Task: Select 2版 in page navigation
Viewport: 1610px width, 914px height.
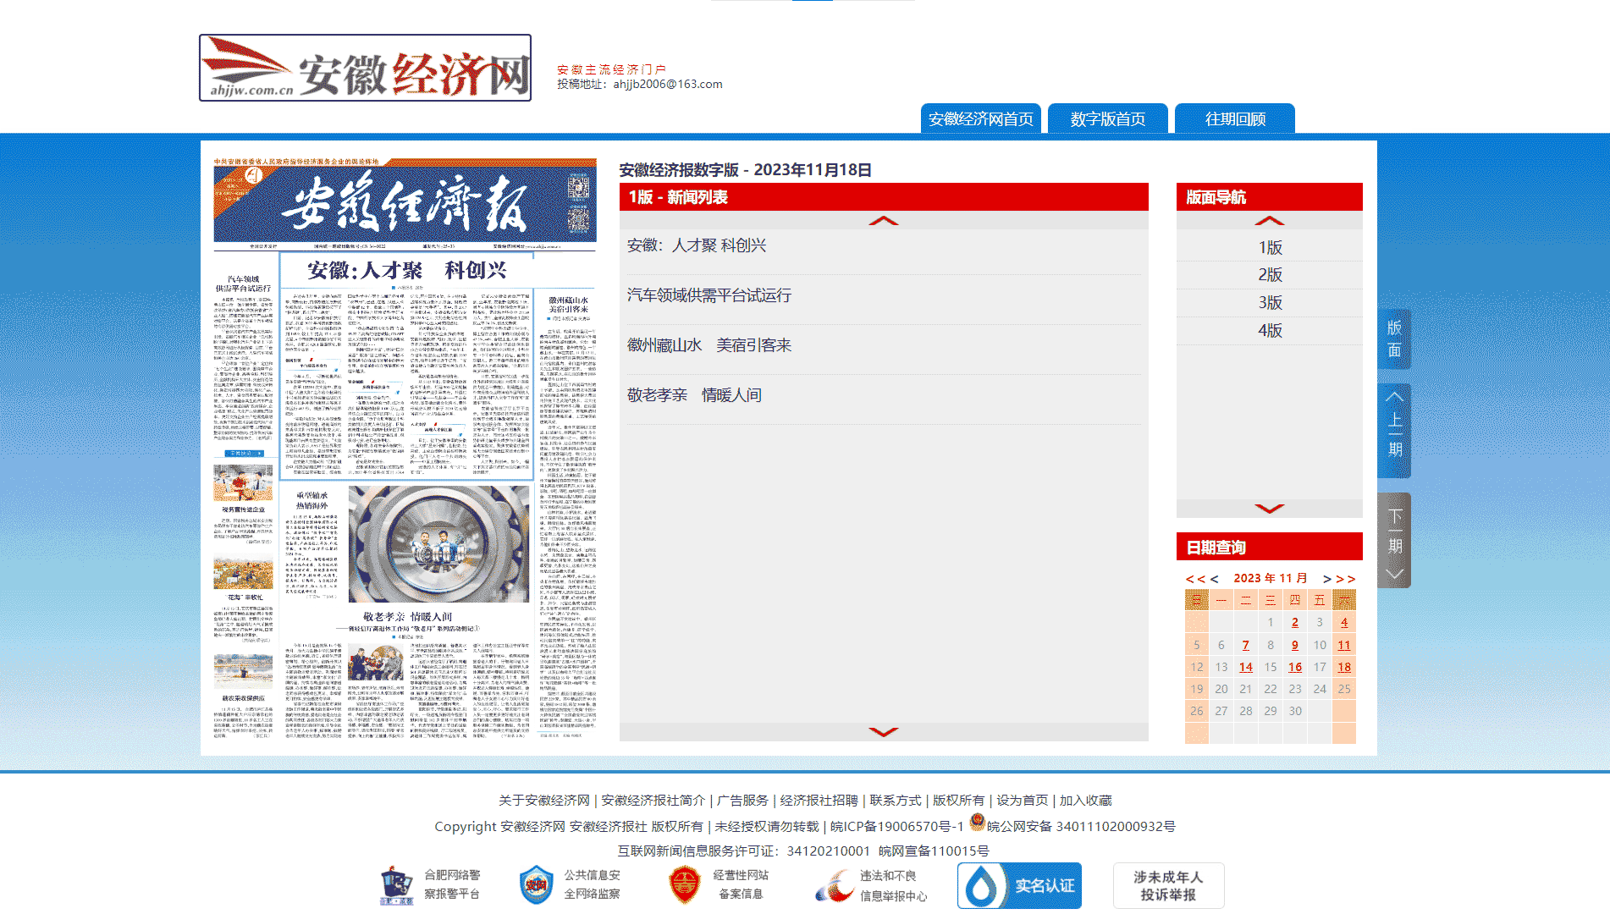Action: tap(1270, 275)
